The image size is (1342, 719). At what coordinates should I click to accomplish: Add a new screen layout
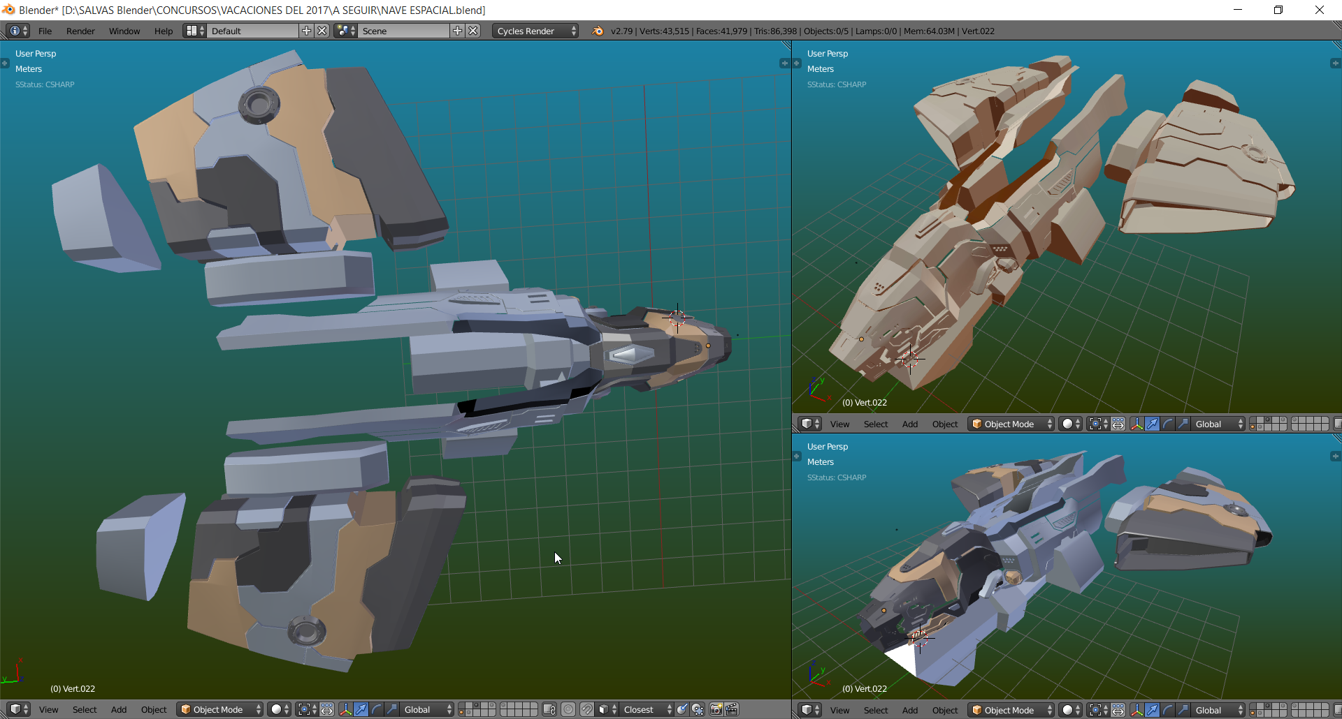[306, 31]
